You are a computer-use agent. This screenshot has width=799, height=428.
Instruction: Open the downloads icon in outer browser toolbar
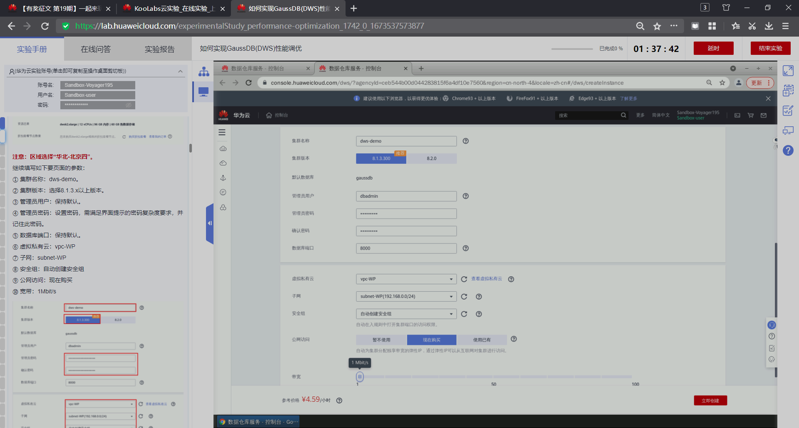(x=769, y=26)
